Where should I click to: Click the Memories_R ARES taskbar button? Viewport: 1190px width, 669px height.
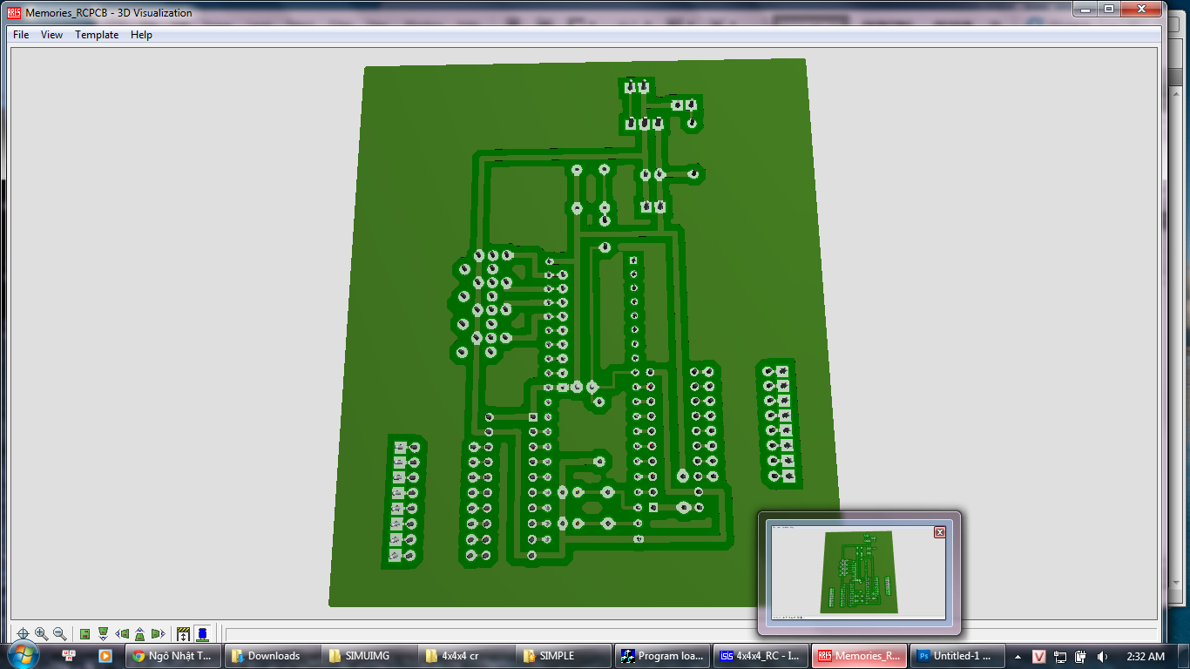click(x=859, y=656)
